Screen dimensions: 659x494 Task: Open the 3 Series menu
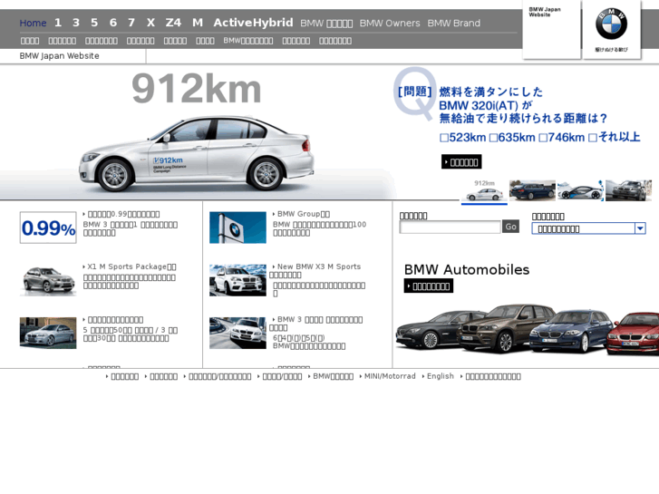click(x=76, y=23)
